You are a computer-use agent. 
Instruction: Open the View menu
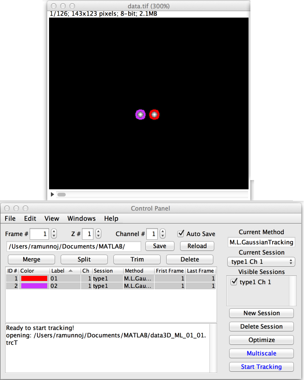(51, 218)
